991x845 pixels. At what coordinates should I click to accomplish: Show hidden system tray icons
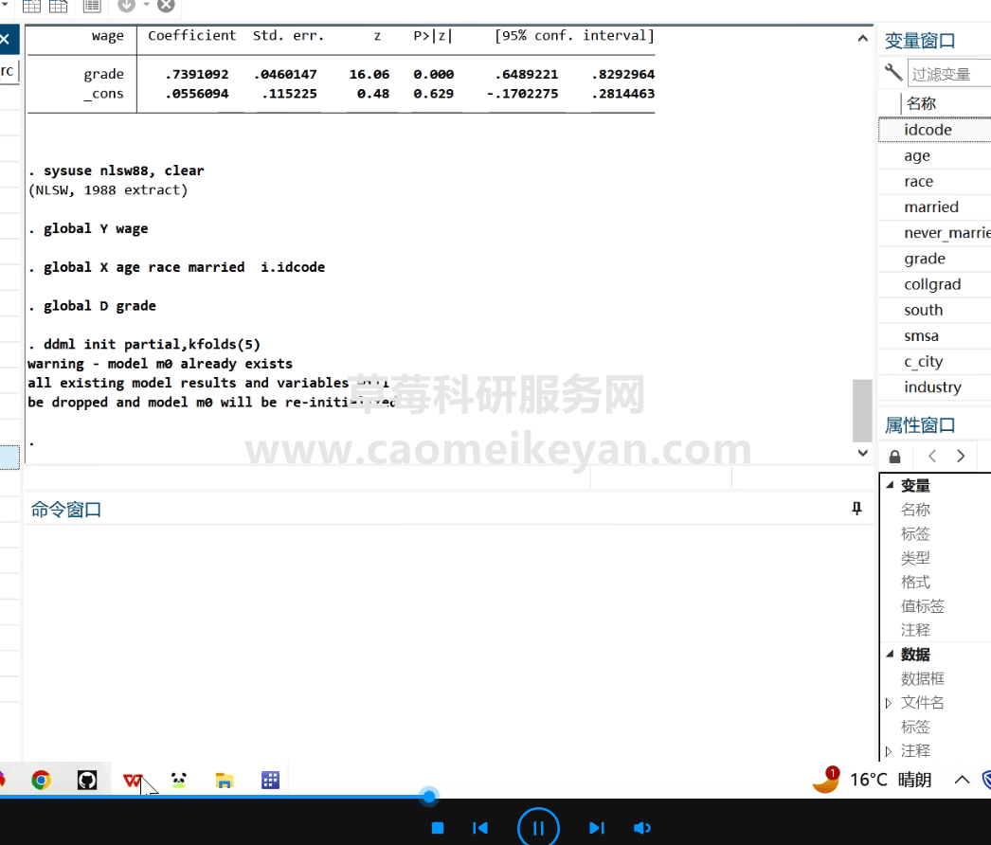coord(962,780)
